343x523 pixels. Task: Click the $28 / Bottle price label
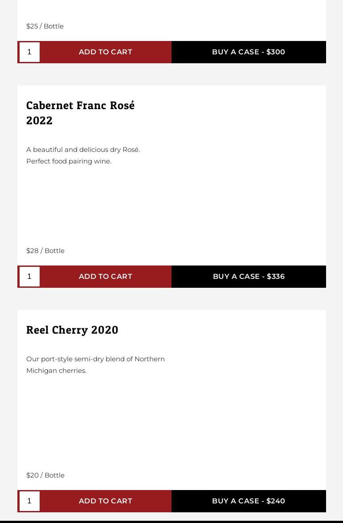click(x=45, y=251)
